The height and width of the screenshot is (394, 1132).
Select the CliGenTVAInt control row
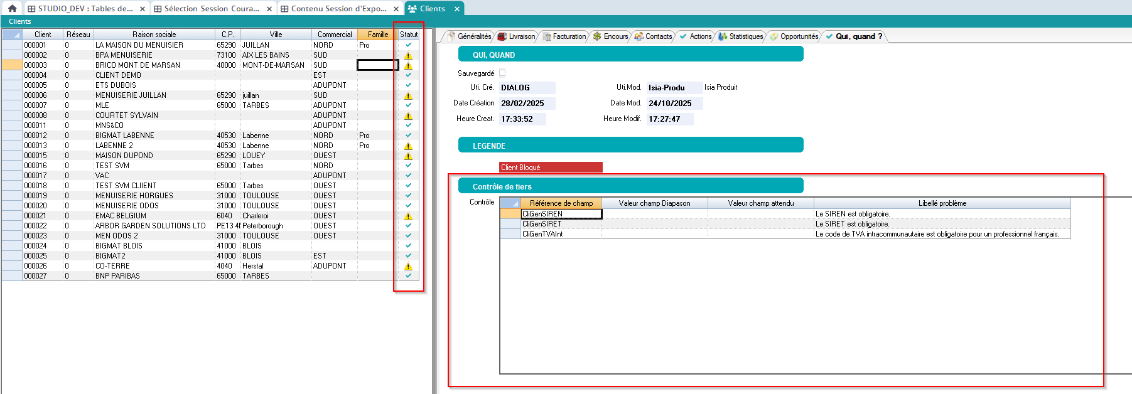click(x=542, y=234)
